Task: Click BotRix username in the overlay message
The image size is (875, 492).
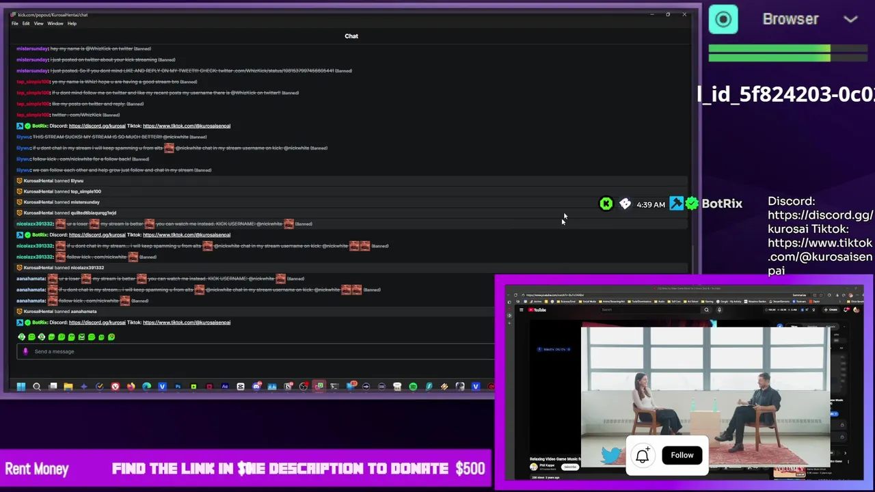Action: pos(722,204)
